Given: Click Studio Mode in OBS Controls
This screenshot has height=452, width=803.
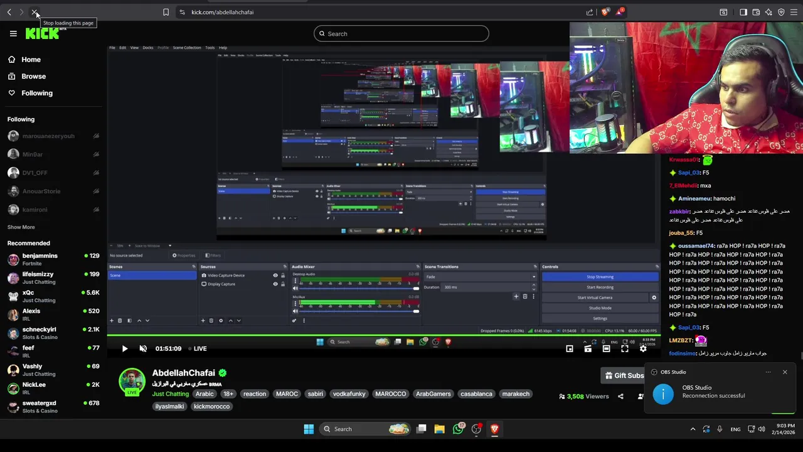Looking at the screenshot, I should pos(600,308).
